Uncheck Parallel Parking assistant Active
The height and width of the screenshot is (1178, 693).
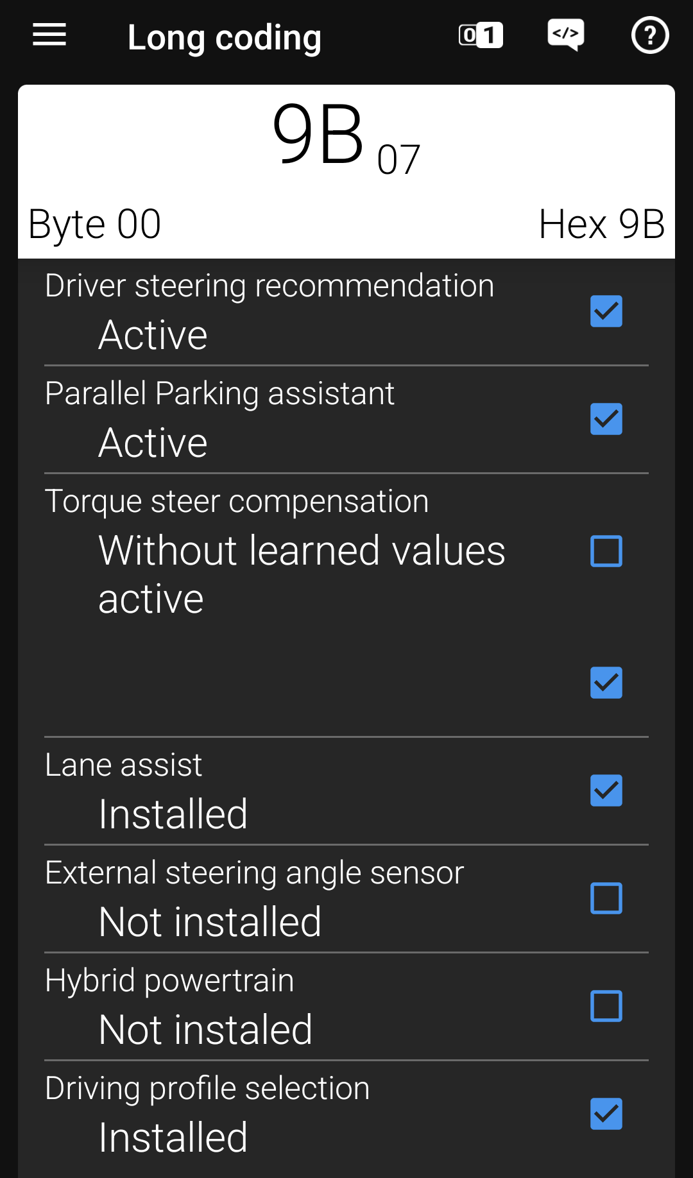(606, 419)
